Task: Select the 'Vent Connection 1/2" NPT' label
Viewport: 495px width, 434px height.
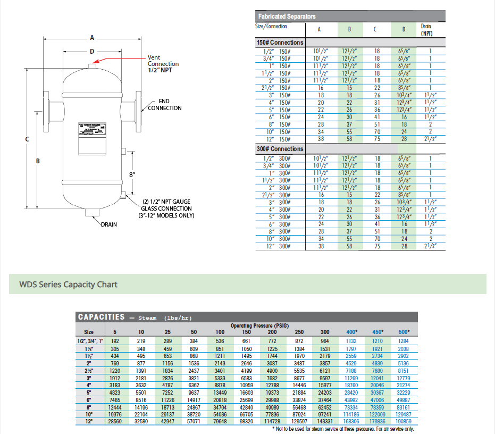Action: click(163, 64)
